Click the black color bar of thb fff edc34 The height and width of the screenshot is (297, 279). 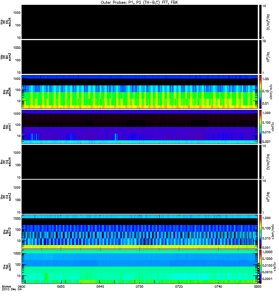tap(260, 22)
